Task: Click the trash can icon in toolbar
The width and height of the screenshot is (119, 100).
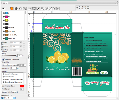Action: click(x=58, y=9)
